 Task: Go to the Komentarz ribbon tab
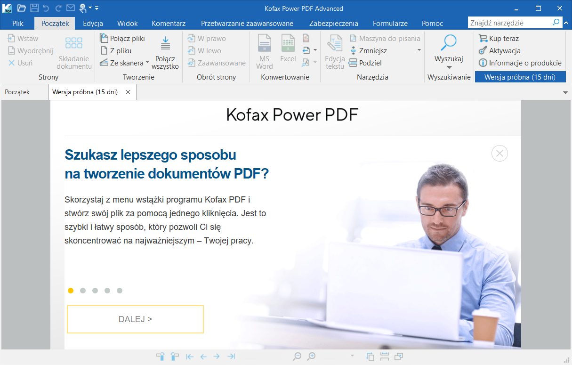[x=169, y=23]
